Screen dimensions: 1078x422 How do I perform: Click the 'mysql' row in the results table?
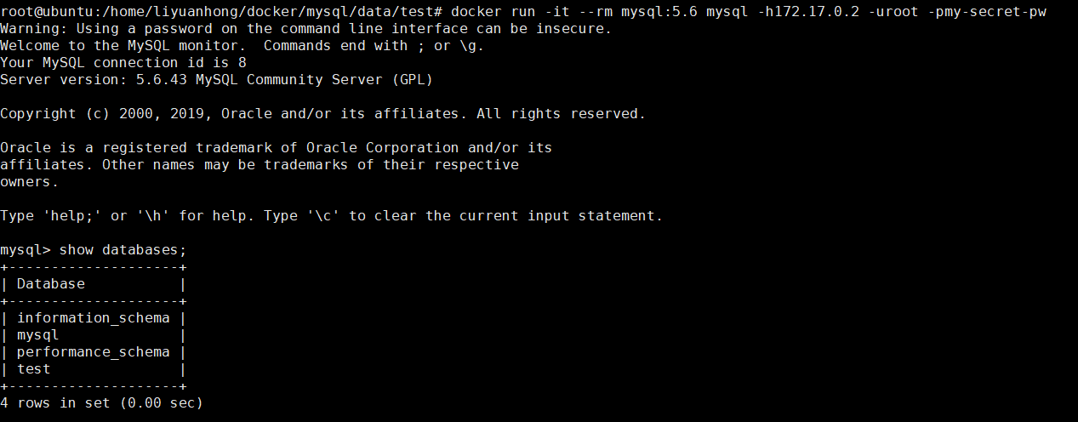[x=38, y=335]
